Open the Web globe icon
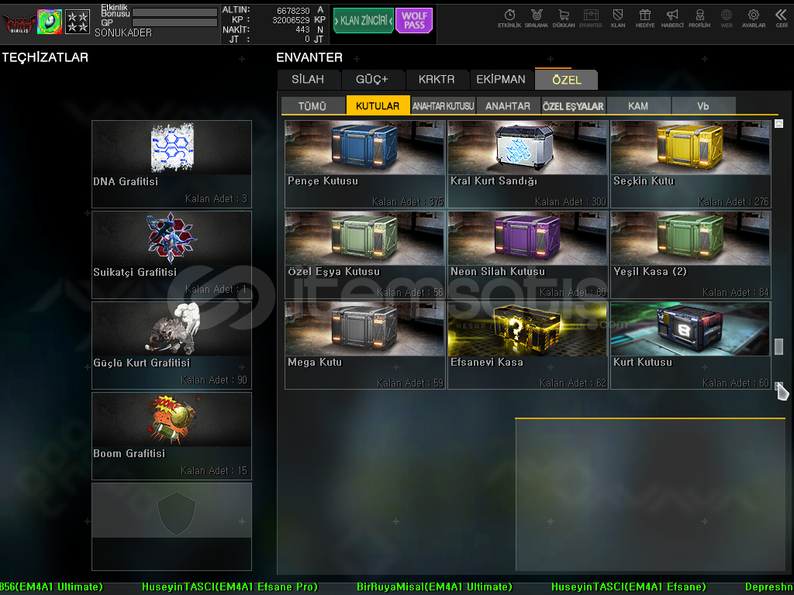The width and height of the screenshot is (794, 595). pos(726,19)
